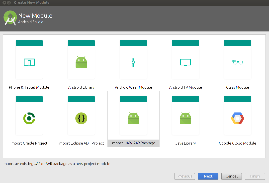Pick the Android Wear watch icon
Viewport: 269px width, 183px height.
click(133, 62)
